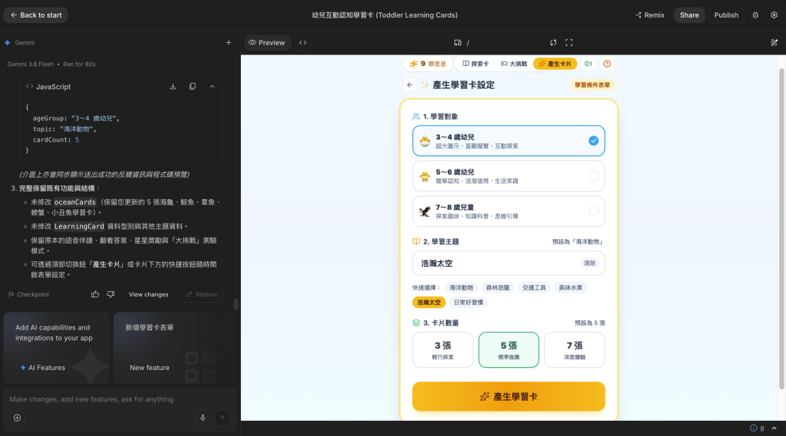Select the AI Features suggestion card

[56, 348]
